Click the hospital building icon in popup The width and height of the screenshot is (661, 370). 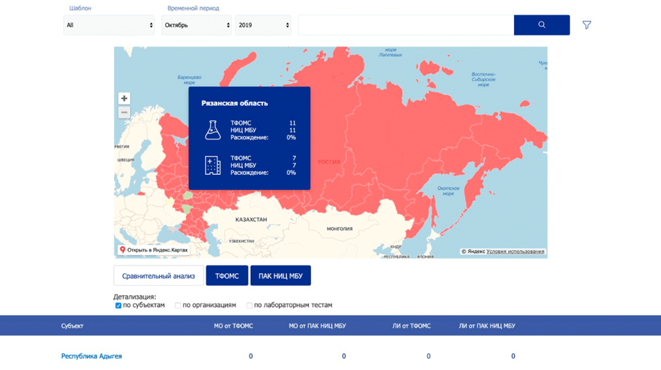coord(212,165)
